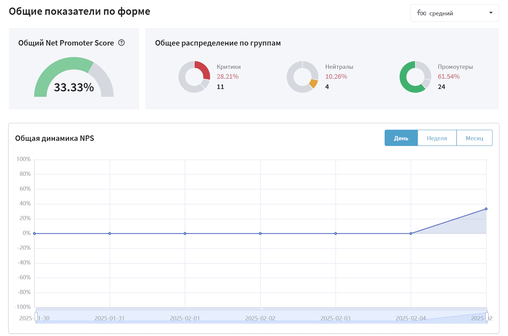Viewport: 508px width, 336px height.
Task: Click the dropdown caret next to средний
Action: point(491,13)
